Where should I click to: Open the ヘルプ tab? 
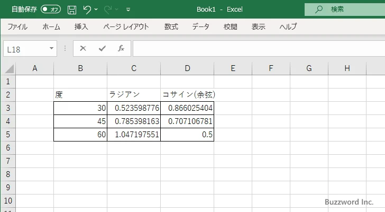point(288,26)
